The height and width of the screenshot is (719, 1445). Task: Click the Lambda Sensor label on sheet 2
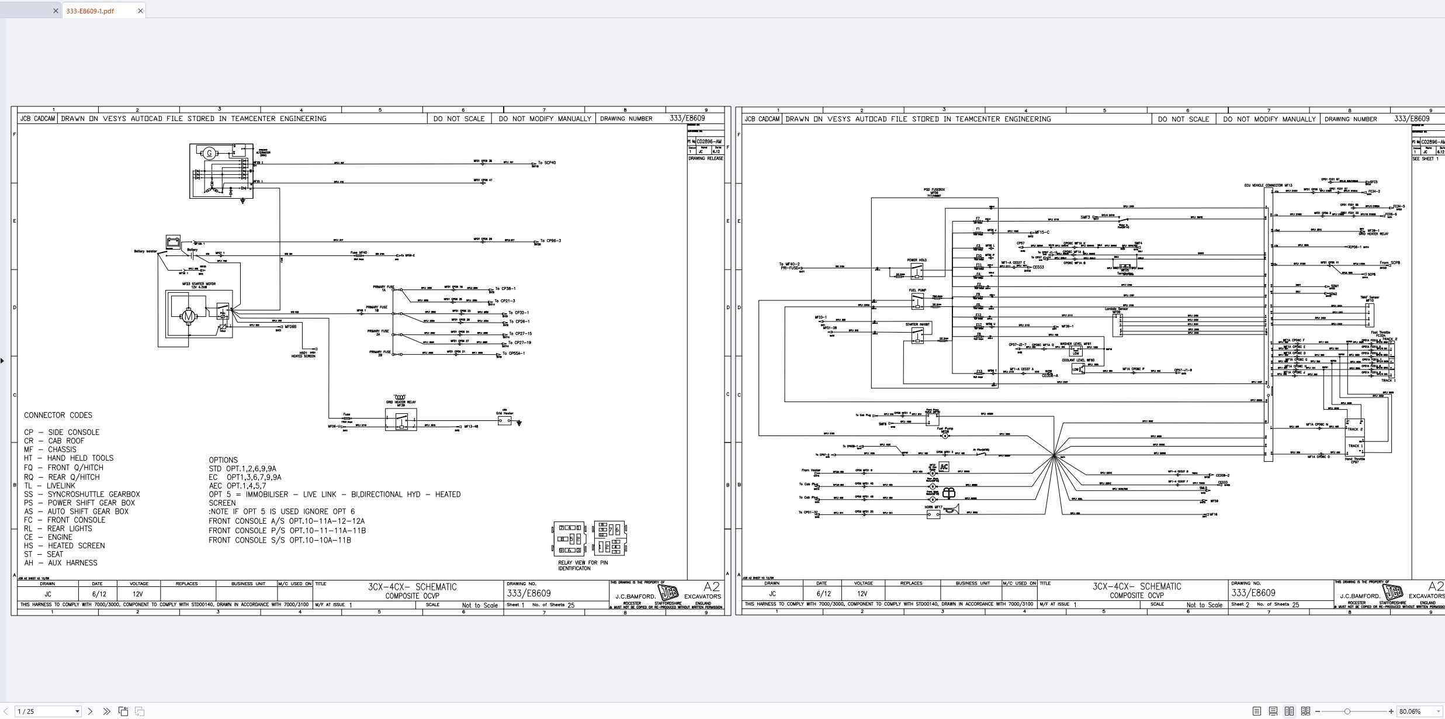1116,309
